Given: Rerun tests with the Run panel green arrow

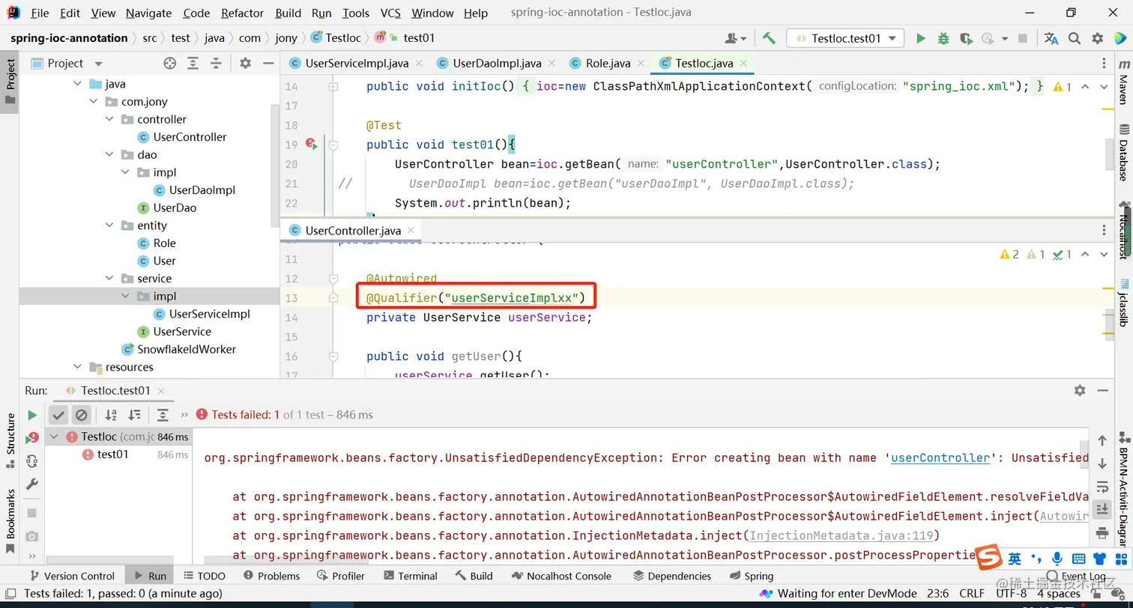Looking at the screenshot, I should click(31, 415).
